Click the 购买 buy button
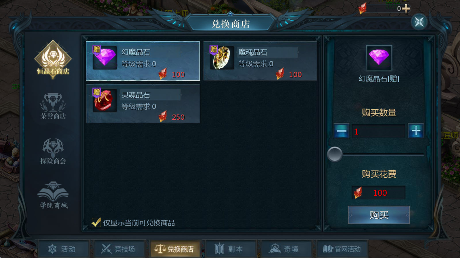This screenshot has height=258, width=460. point(379,215)
